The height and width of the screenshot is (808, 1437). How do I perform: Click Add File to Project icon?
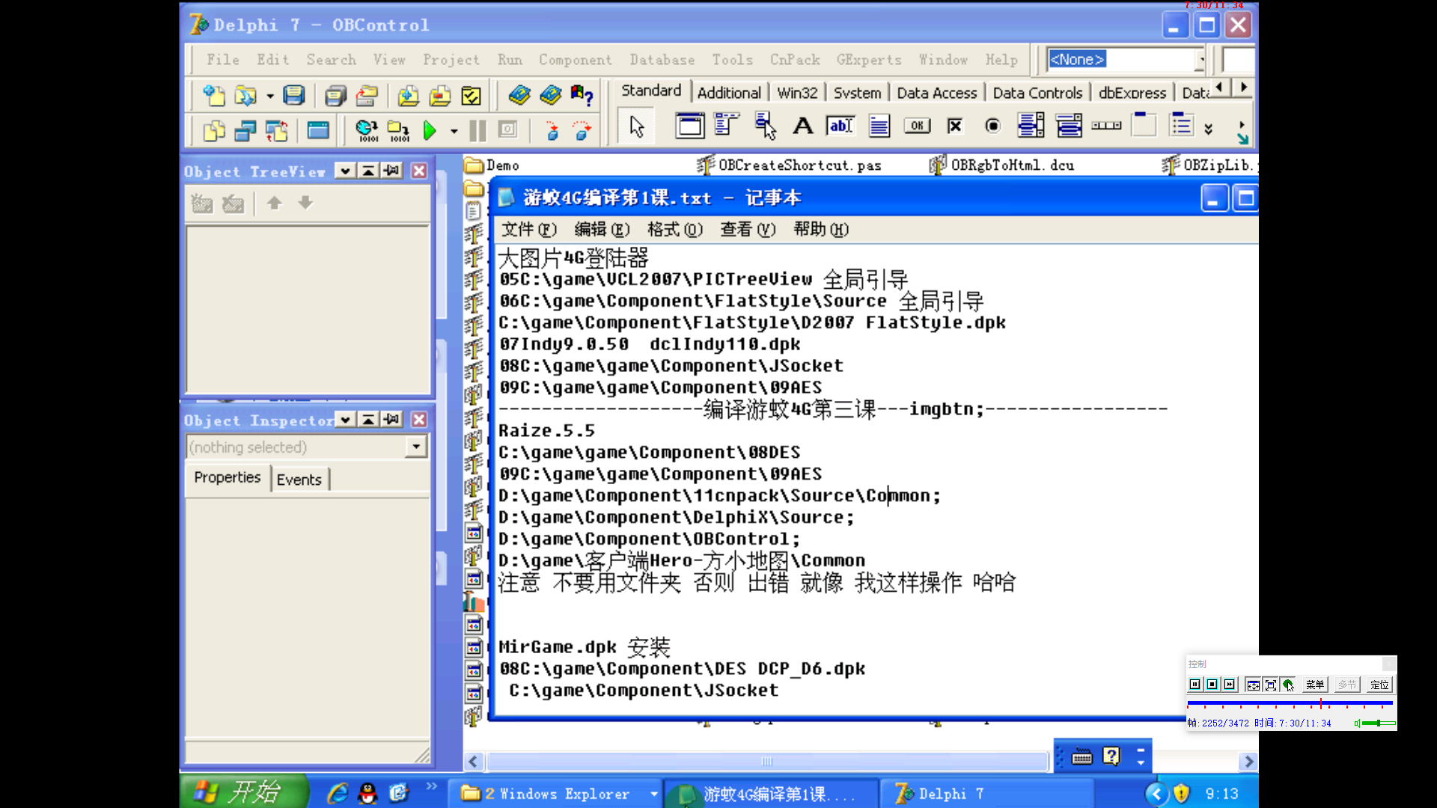(x=408, y=95)
